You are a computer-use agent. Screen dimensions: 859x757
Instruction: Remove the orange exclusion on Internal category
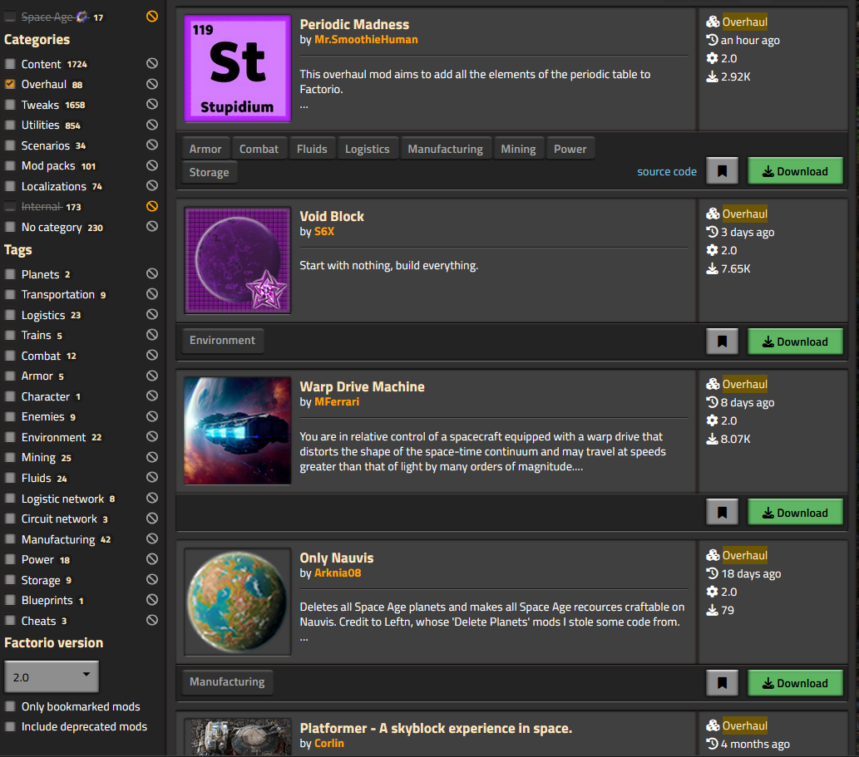click(x=151, y=206)
